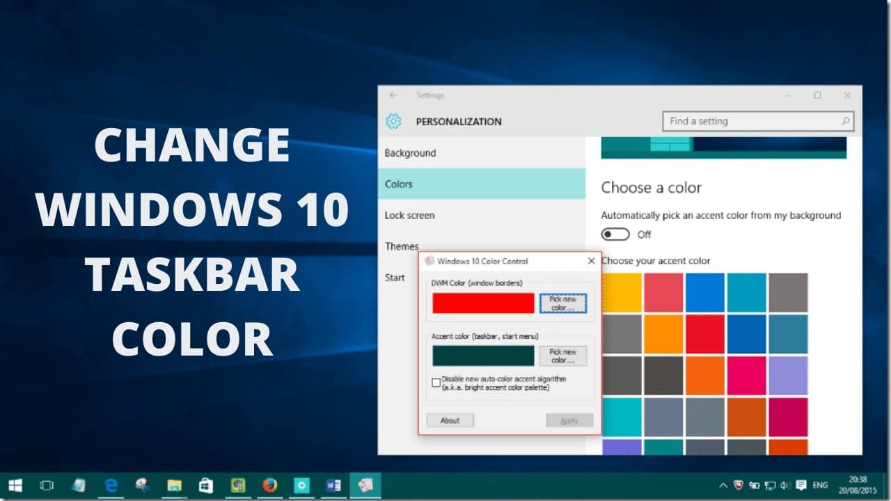
Task: Open the Background settings page
Action: coord(482,153)
